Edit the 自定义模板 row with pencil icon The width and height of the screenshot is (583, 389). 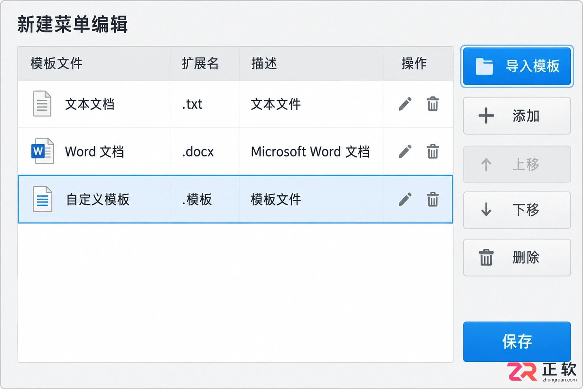[x=405, y=199]
